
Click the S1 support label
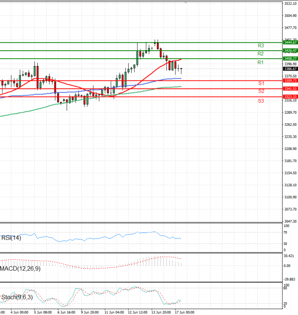261,83
